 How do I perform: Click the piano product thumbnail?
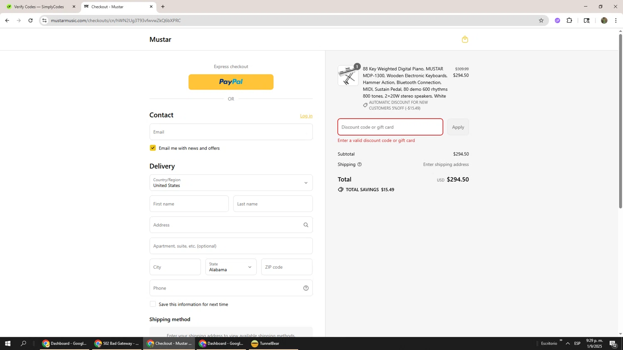click(x=348, y=75)
